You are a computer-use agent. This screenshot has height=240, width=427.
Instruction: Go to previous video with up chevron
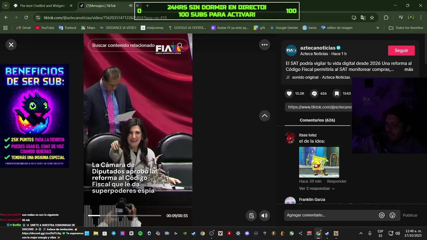coord(265,116)
